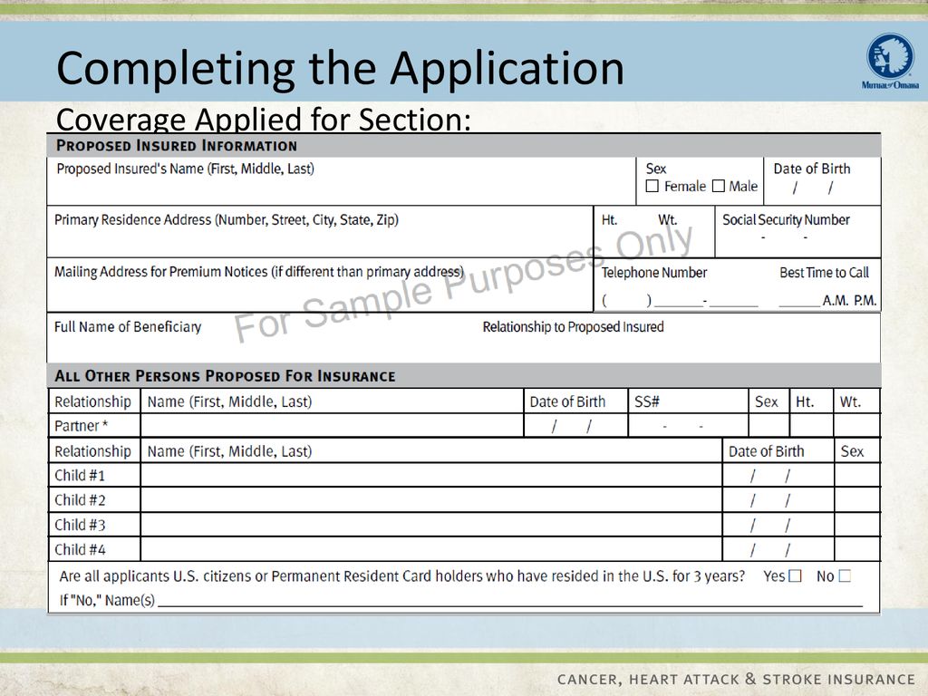
Task: Click the Partner name field
Action: (332, 426)
